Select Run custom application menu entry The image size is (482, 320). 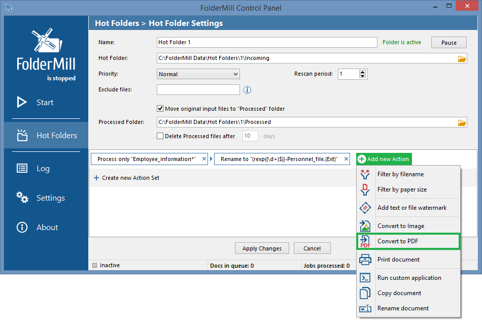coord(408,278)
